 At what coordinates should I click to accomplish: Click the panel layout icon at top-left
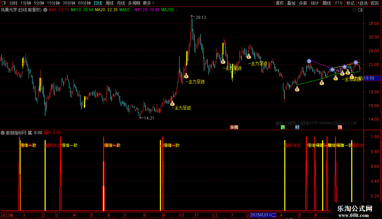[x=4, y=3]
